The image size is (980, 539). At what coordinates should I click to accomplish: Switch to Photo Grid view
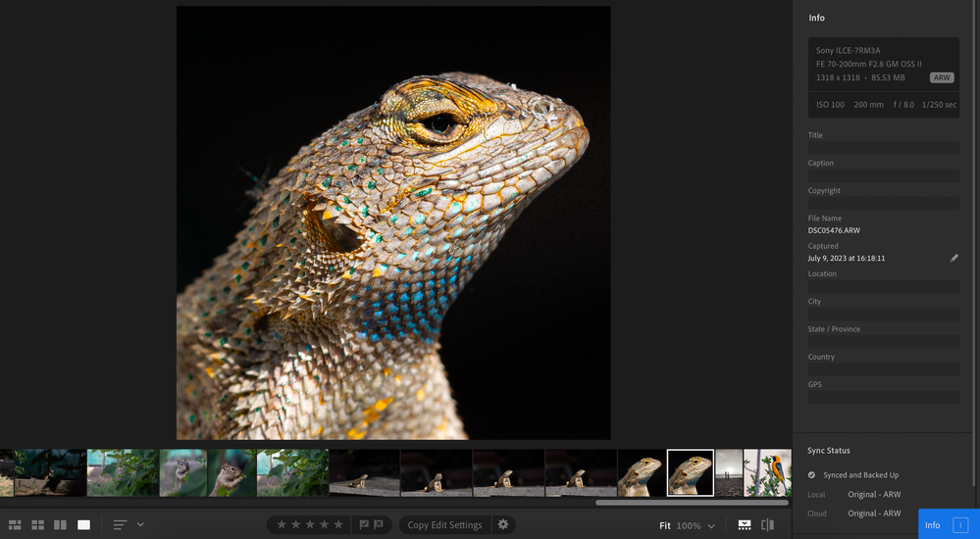pyautogui.click(x=14, y=525)
